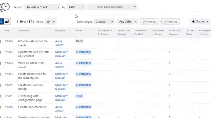The width and height of the screenshot is (211, 118).
Task: Select summary 'Create new website design'
Action: [x=31, y=87]
